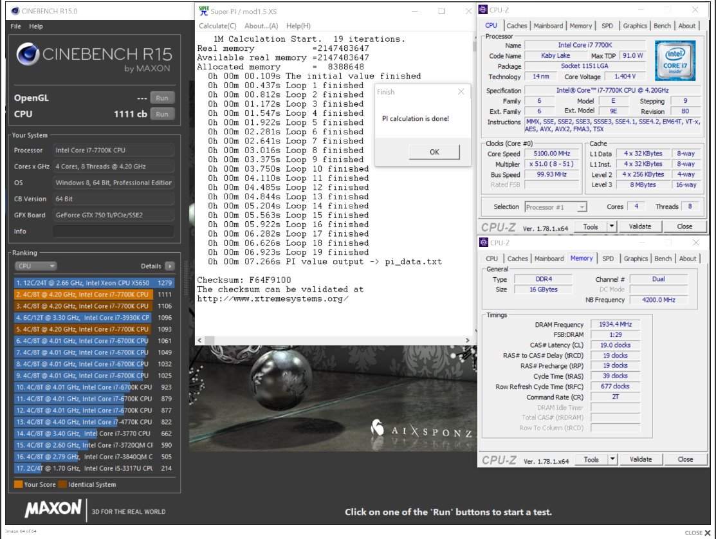Click Close button in lower CPU-Z window
This screenshot has height=539, width=716.
coord(685,459)
